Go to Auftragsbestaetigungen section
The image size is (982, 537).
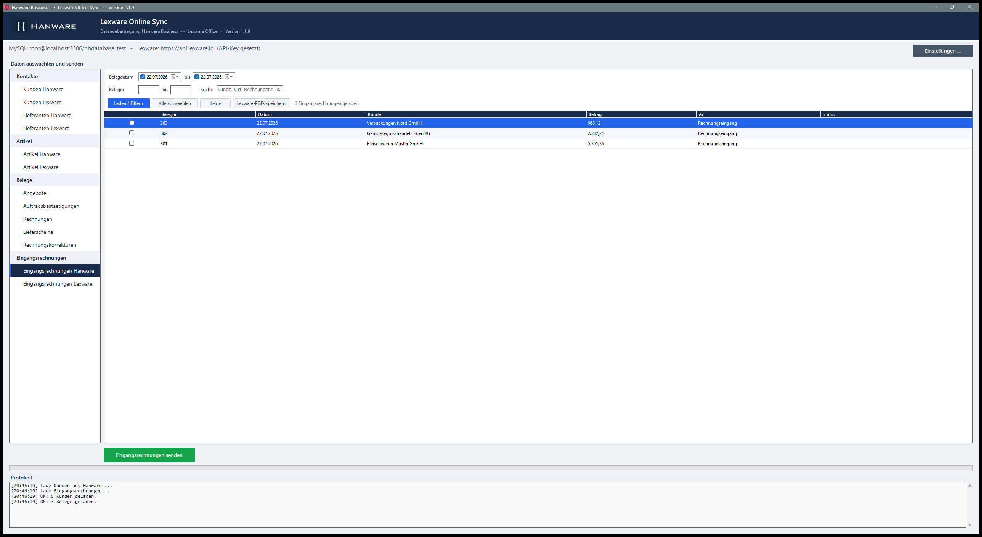coord(55,206)
